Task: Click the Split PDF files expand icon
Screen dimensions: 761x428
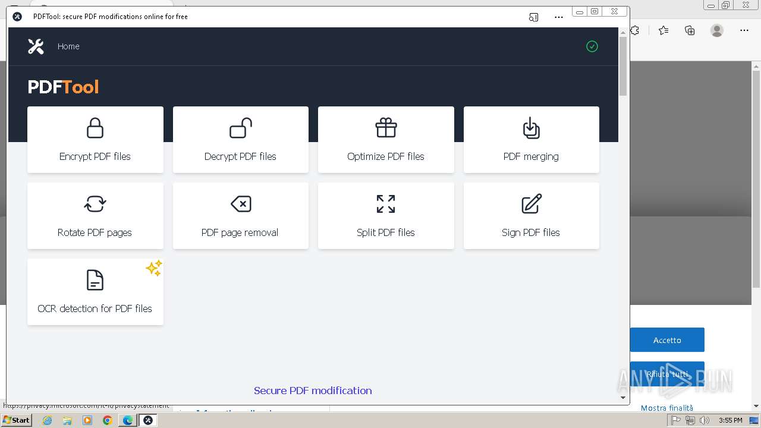Action: click(386, 204)
